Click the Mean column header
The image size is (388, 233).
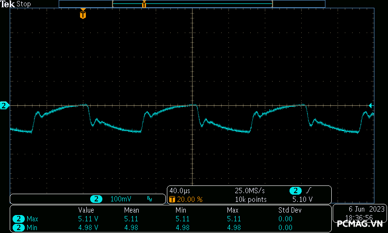point(131,210)
